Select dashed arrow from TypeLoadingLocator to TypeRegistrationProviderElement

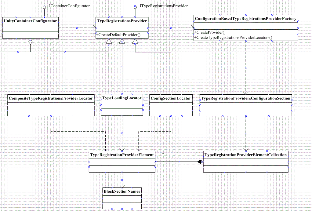pyautogui.click(x=122, y=133)
